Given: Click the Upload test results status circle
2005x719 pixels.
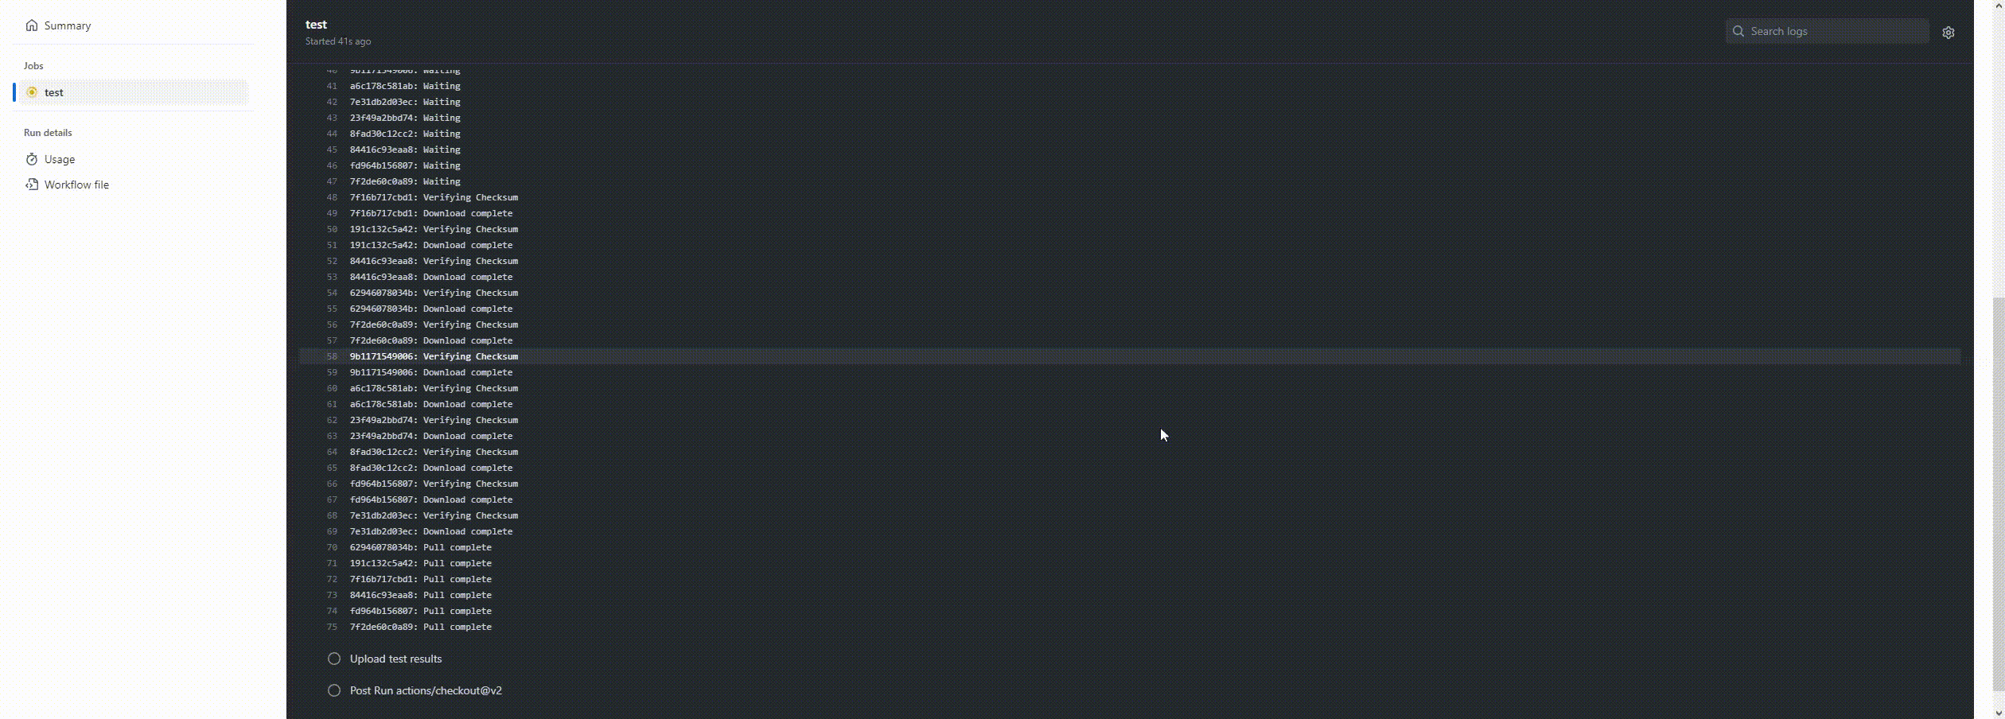Looking at the screenshot, I should 334,659.
